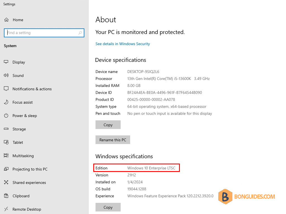The image size is (286, 214).
Task: Click the Device name label
Action: 106,72
